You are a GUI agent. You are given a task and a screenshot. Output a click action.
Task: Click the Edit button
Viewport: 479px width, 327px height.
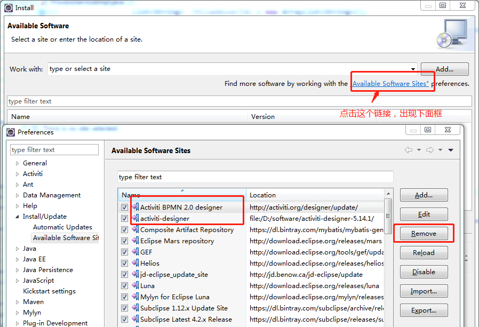pyautogui.click(x=424, y=214)
